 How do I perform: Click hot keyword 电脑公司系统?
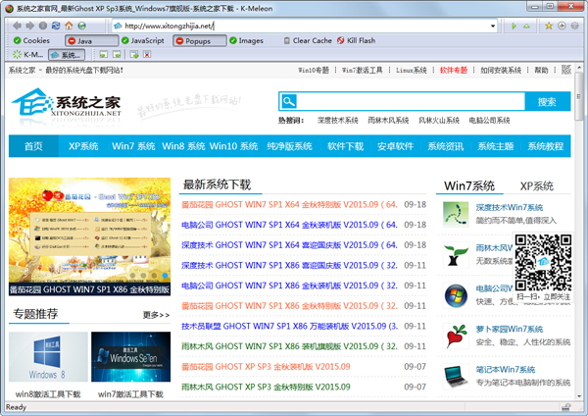click(489, 121)
